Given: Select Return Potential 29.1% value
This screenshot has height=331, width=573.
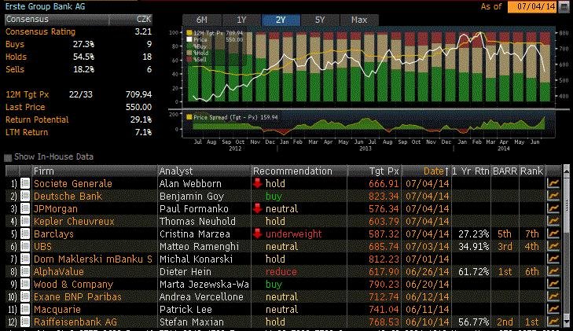Looking at the screenshot, I should pyautogui.click(x=141, y=120).
